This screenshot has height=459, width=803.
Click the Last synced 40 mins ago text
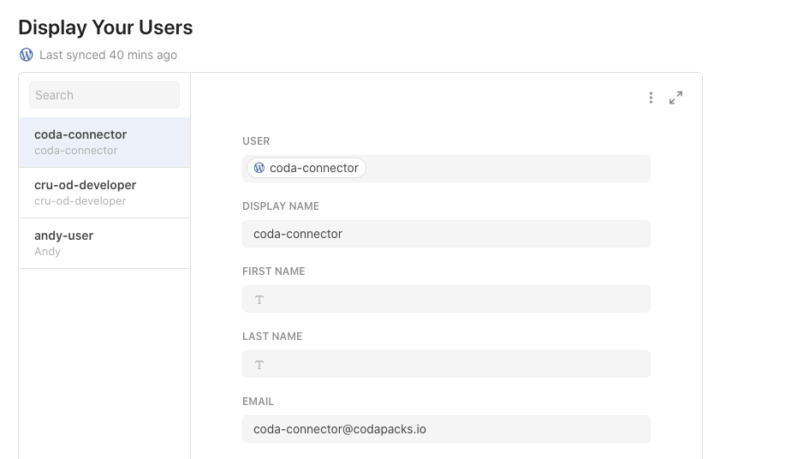(x=108, y=55)
